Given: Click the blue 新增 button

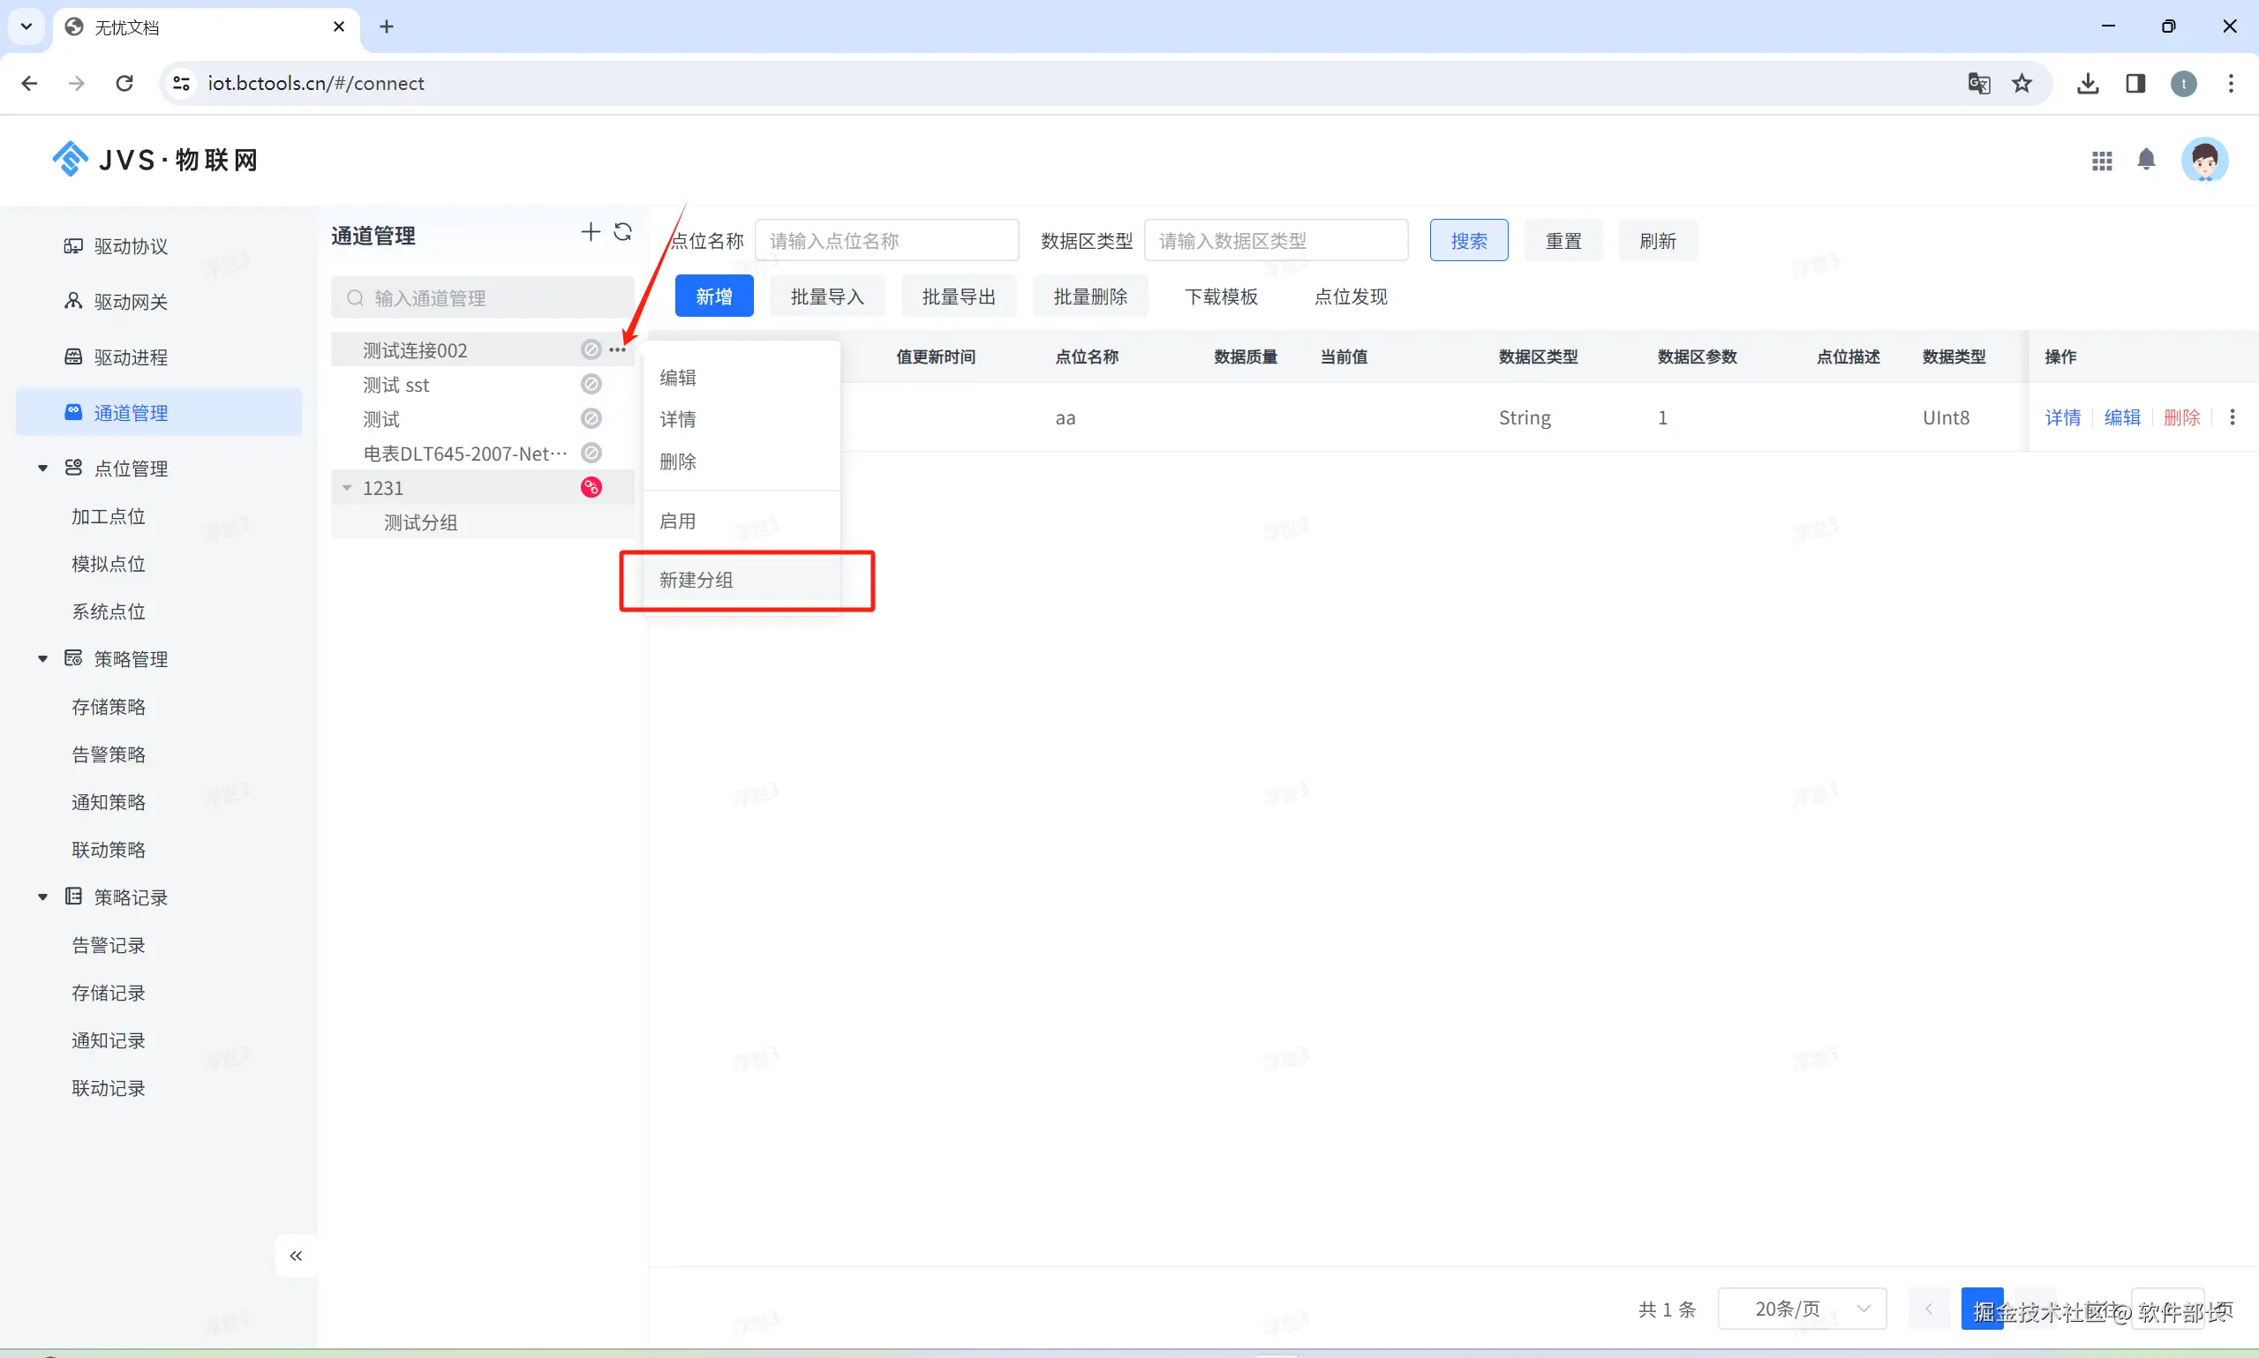Looking at the screenshot, I should 714,296.
